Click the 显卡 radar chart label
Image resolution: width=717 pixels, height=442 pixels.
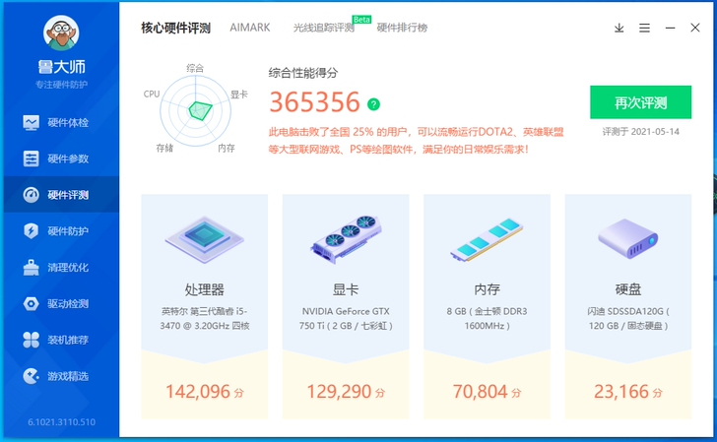pyautogui.click(x=239, y=95)
